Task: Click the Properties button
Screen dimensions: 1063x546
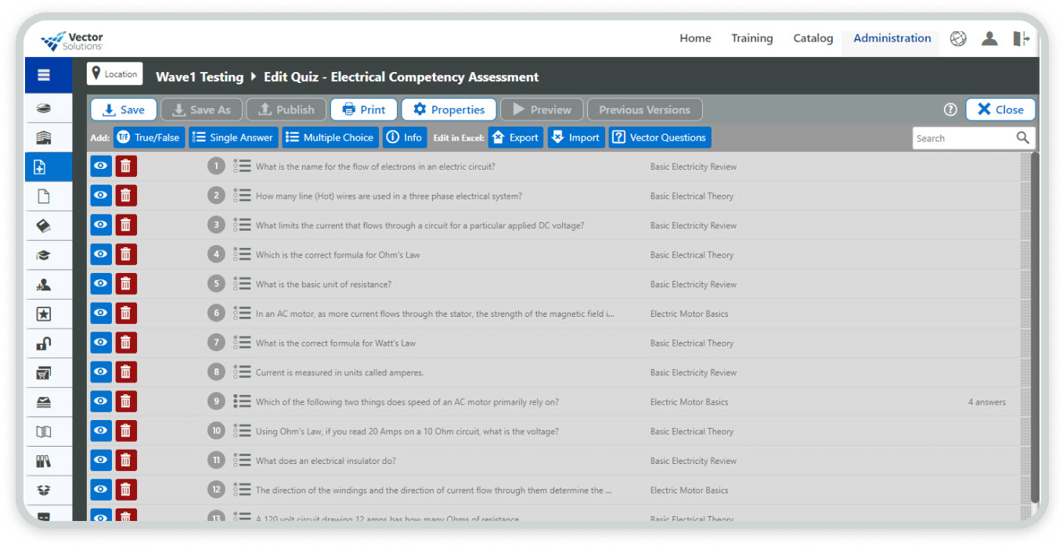Action: click(449, 110)
